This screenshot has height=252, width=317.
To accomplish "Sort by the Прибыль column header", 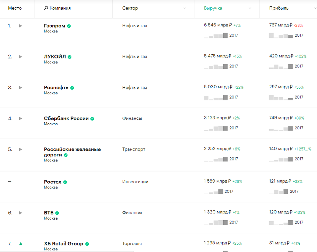I will 279,8.
